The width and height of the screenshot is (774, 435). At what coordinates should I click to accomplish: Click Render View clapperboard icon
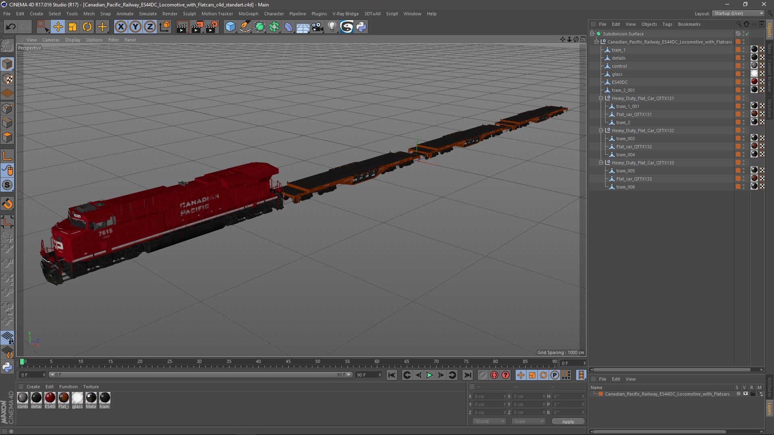182,27
